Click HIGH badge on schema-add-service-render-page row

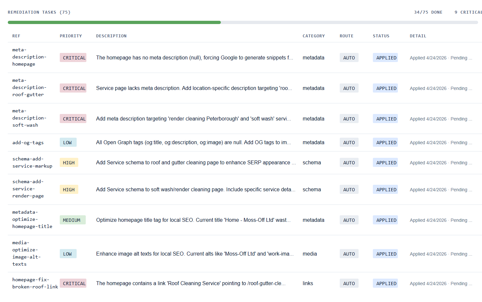click(69, 190)
